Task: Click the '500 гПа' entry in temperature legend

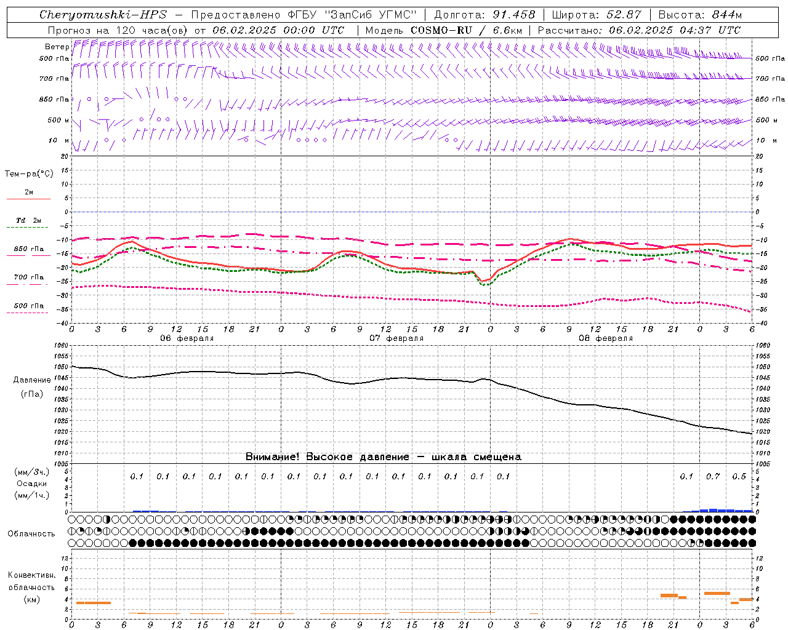Action: tap(29, 306)
